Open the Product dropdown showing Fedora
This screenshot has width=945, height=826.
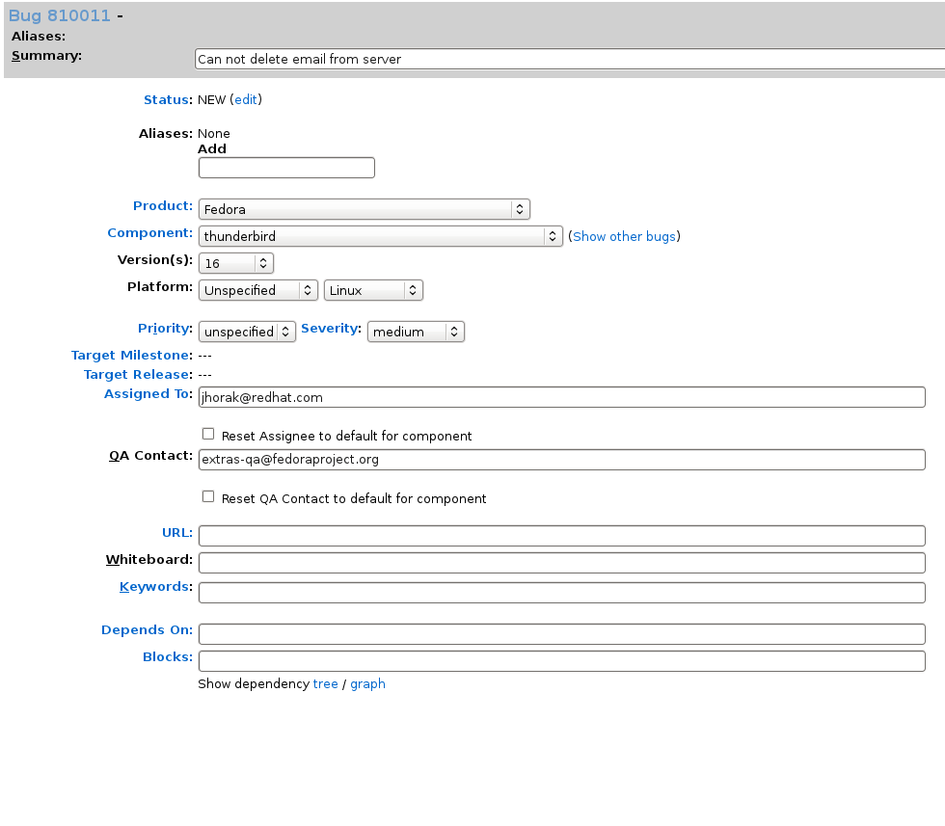(364, 209)
